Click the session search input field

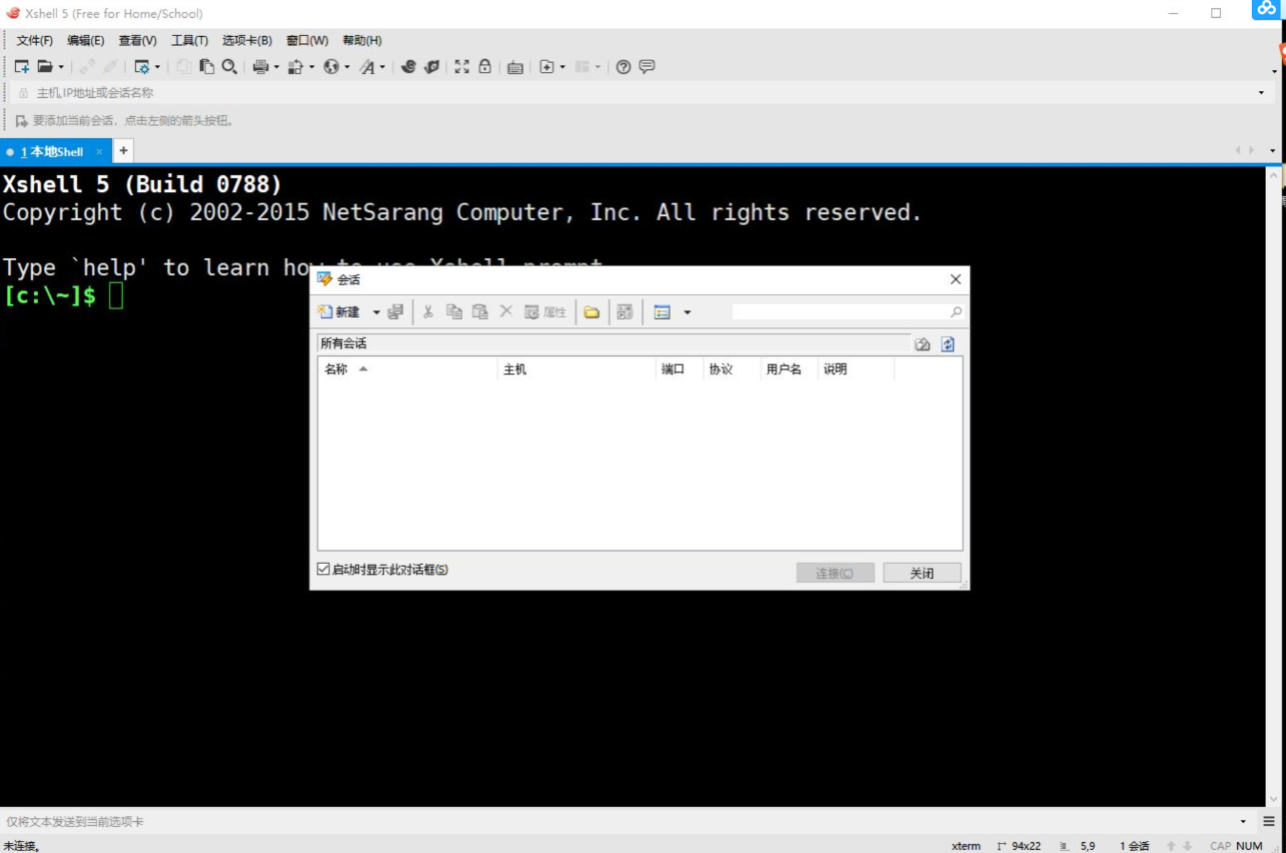(x=839, y=312)
